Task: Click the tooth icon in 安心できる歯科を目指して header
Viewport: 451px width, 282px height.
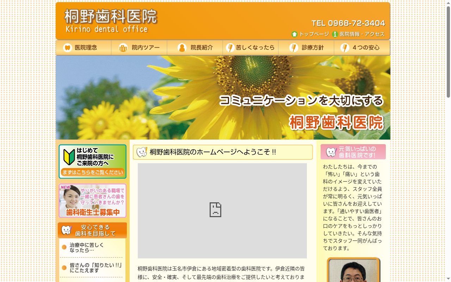Action: [x=66, y=230]
